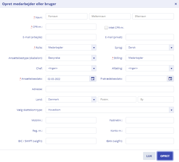The width and height of the screenshot is (179, 162).
Task: Click the IBAN (valgfri) field
Action: [x=150, y=141]
